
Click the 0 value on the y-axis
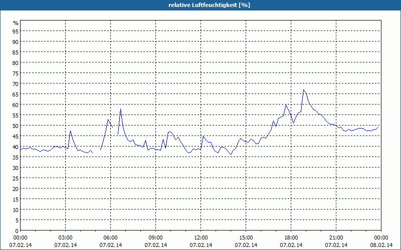coord(17,230)
